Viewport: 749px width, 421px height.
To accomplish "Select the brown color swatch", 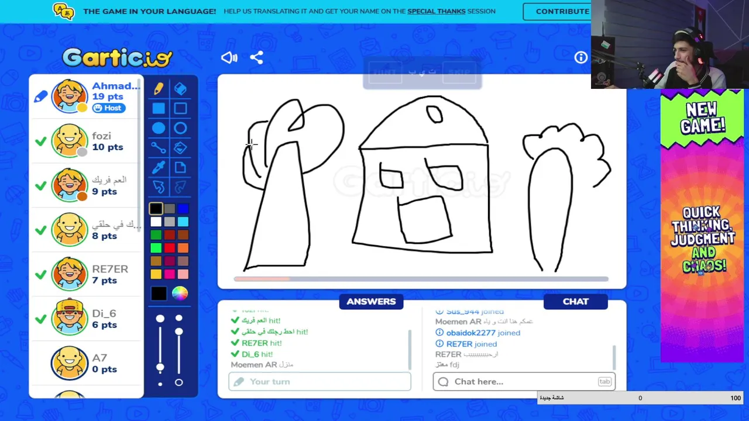I will pos(183,235).
